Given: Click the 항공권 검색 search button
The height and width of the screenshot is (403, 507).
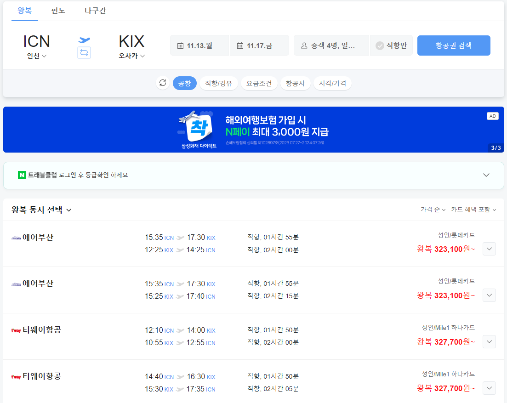Looking at the screenshot, I should click(x=454, y=45).
